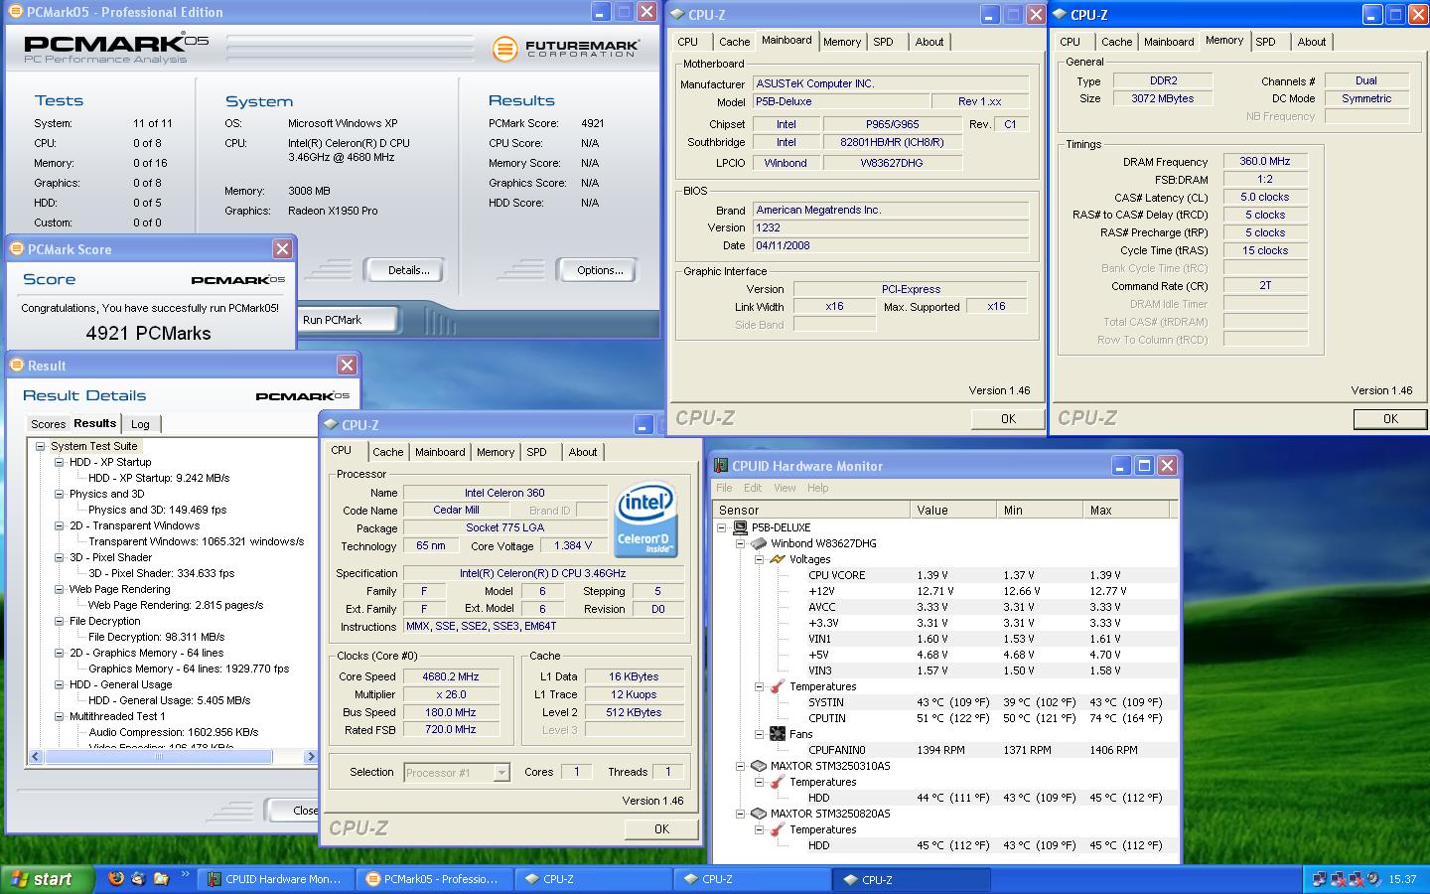Screen dimensions: 1430x894
Task: Open the Windows Start menu
Action: tap(48, 879)
